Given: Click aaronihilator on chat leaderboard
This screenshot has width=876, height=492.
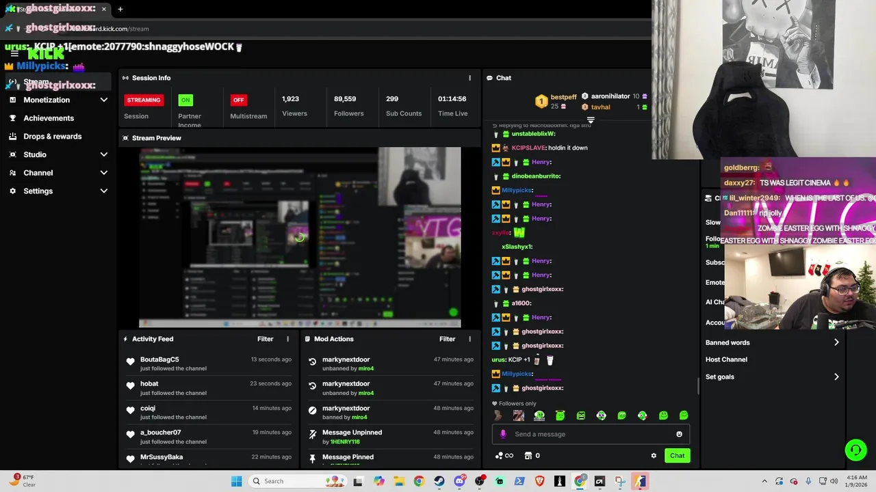Looking at the screenshot, I should 610,96.
